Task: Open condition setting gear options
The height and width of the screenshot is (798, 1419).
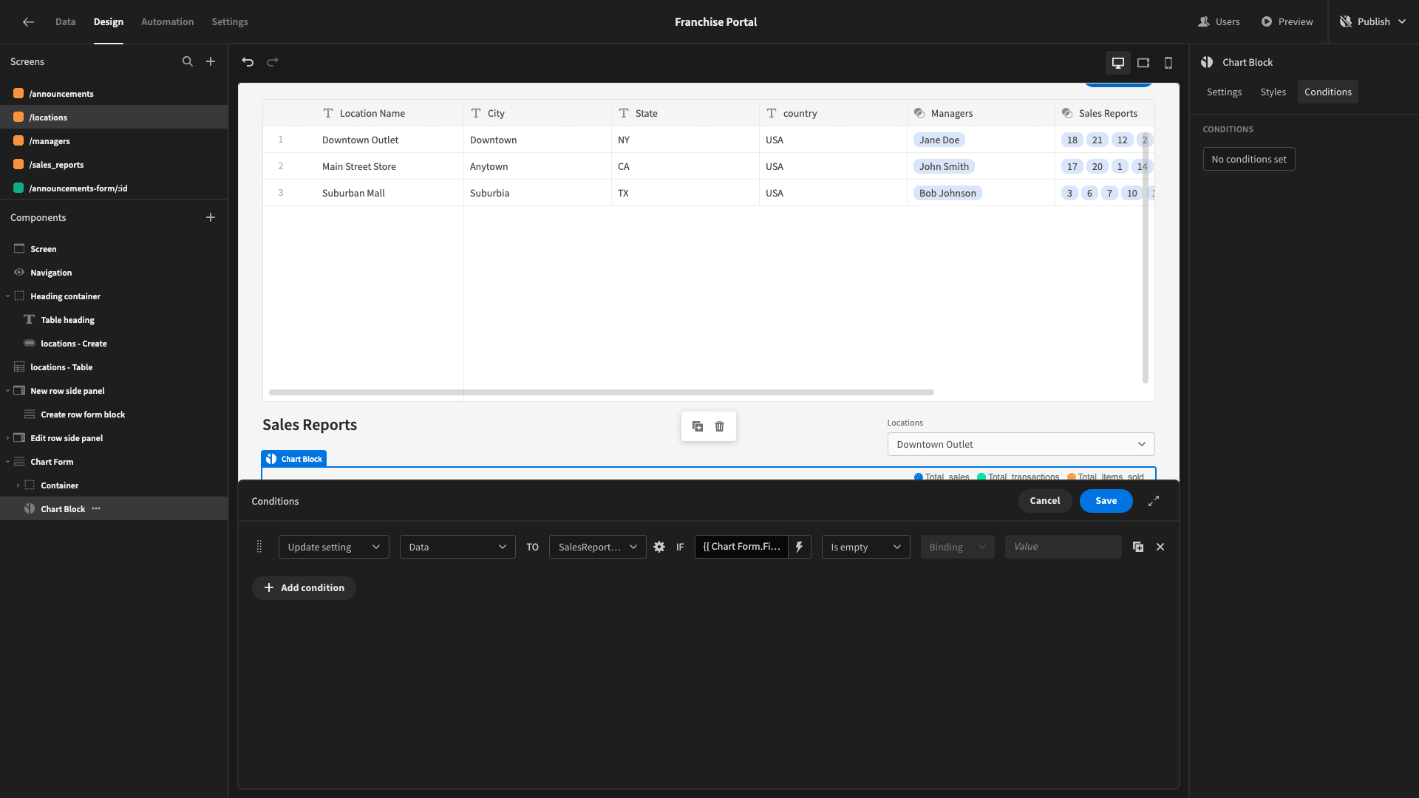Action: 659,548
